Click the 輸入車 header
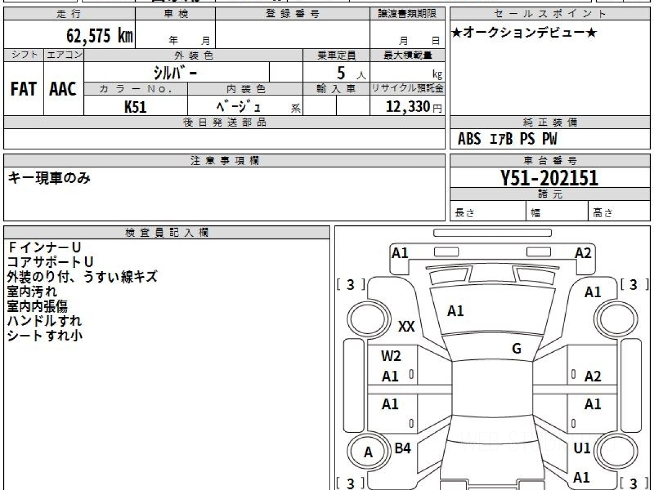 [x=336, y=89]
